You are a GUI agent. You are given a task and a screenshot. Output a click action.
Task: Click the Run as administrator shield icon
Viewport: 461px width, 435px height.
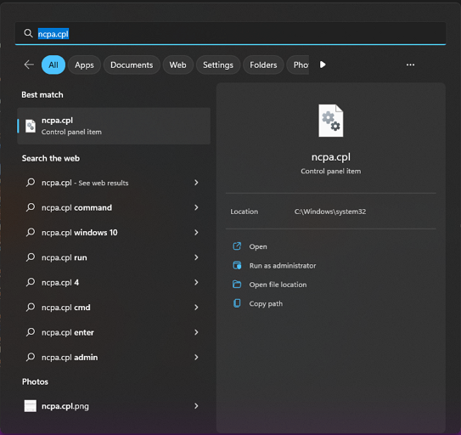point(237,265)
